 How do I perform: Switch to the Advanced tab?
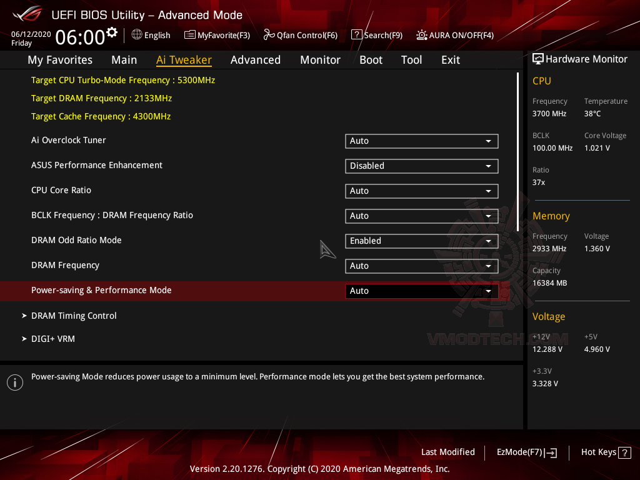click(256, 59)
